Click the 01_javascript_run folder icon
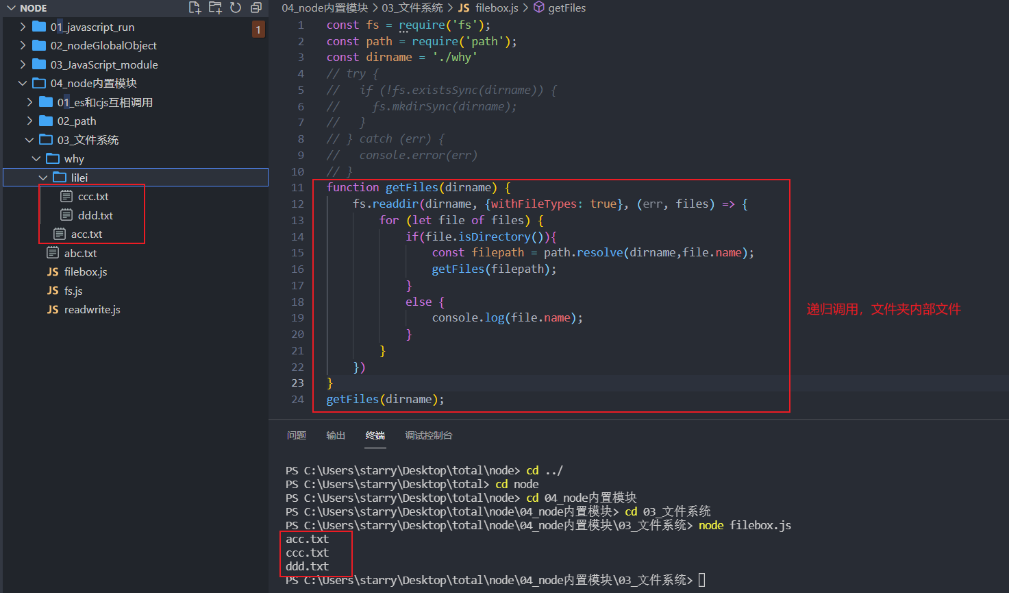 (39, 27)
